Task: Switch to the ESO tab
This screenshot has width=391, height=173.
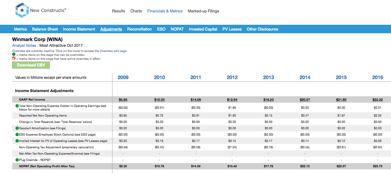Action: 161,29
